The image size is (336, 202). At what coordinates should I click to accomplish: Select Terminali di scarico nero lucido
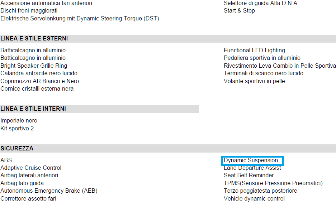(x=264, y=73)
